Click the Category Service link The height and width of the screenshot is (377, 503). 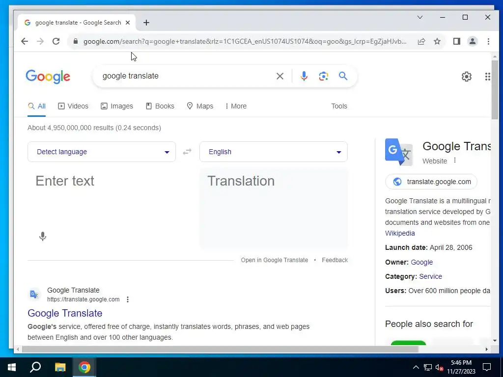430,276
